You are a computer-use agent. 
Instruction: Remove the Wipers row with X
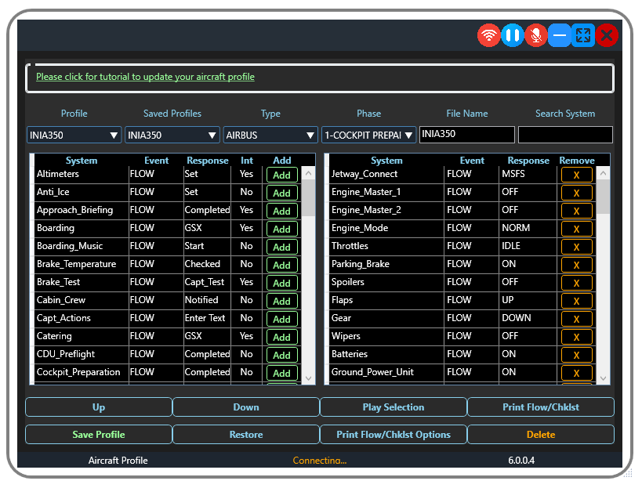(577, 337)
